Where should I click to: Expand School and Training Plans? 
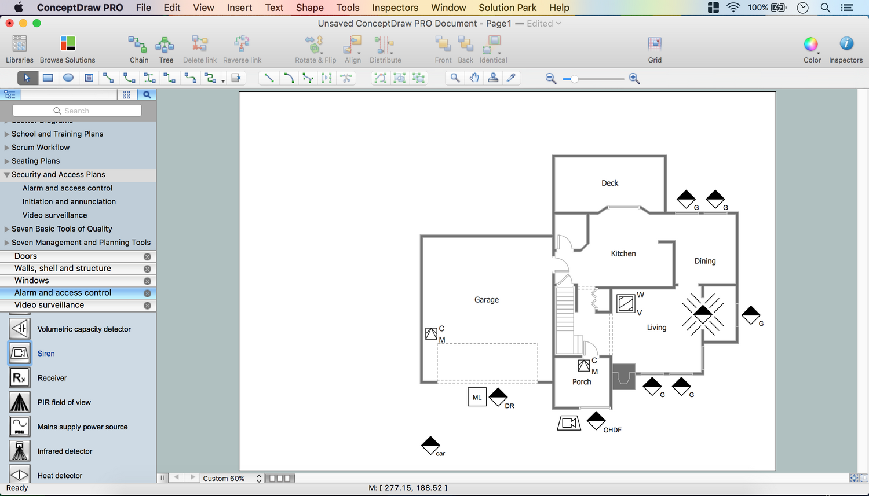[x=7, y=134]
